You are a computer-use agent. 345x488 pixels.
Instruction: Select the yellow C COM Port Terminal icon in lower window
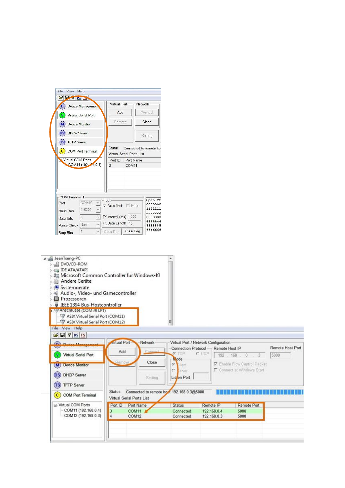[58, 395]
